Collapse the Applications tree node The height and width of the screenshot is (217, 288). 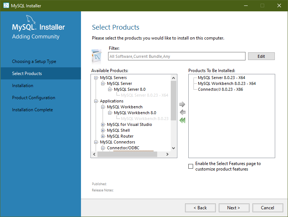point(96,101)
